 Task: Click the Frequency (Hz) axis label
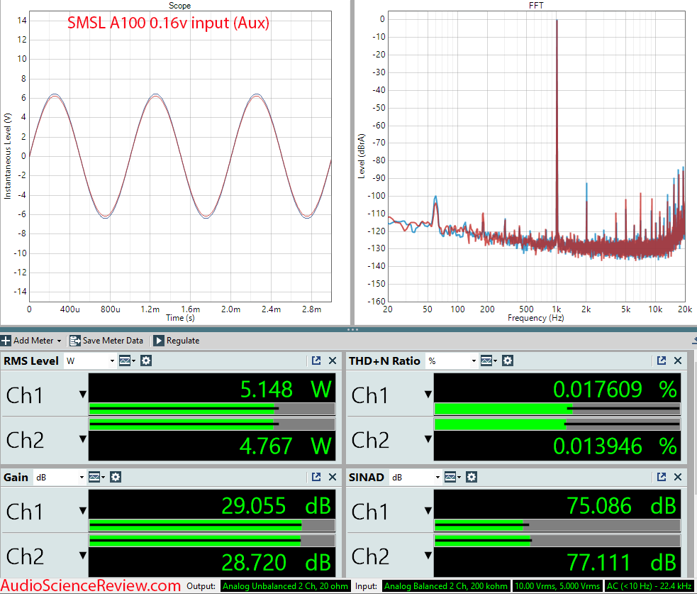click(535, 318)
